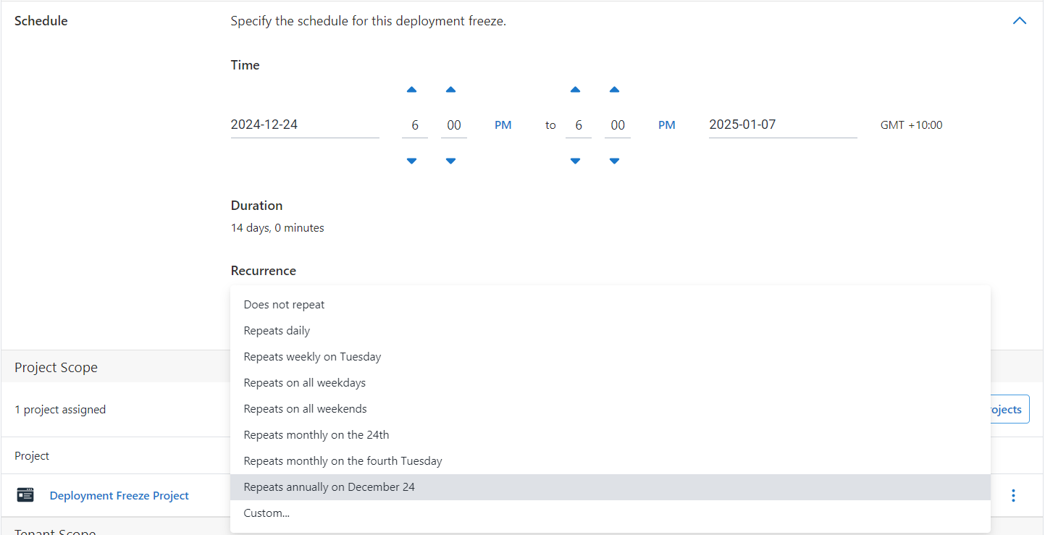Viewport: 1045px width, 535px height.
Task: Click the projects button in Project Scope
Action: (x=1007, y=409)
